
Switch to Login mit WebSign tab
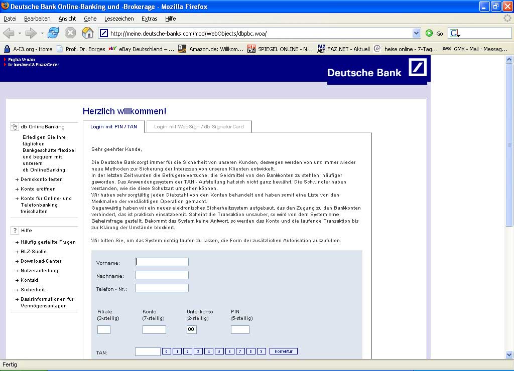[x=199, y=127]
